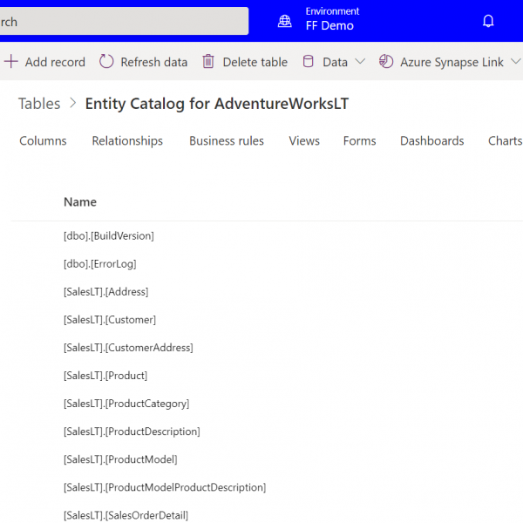Click the Add record button label
Image resolution: width=523 pixels, height=523 pixels.
(55, 62)
